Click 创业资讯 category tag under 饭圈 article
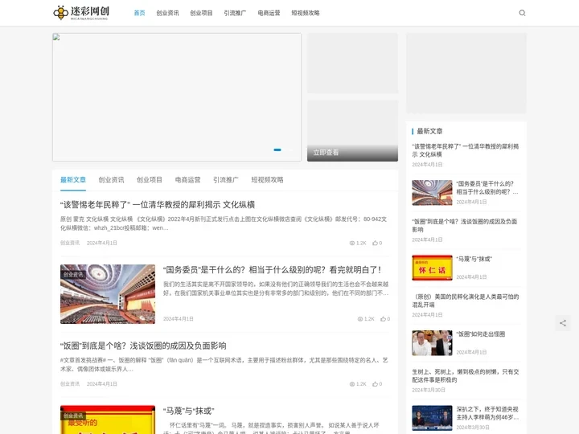The width and height of the screenshot is (579, 434). coord(70,384)
